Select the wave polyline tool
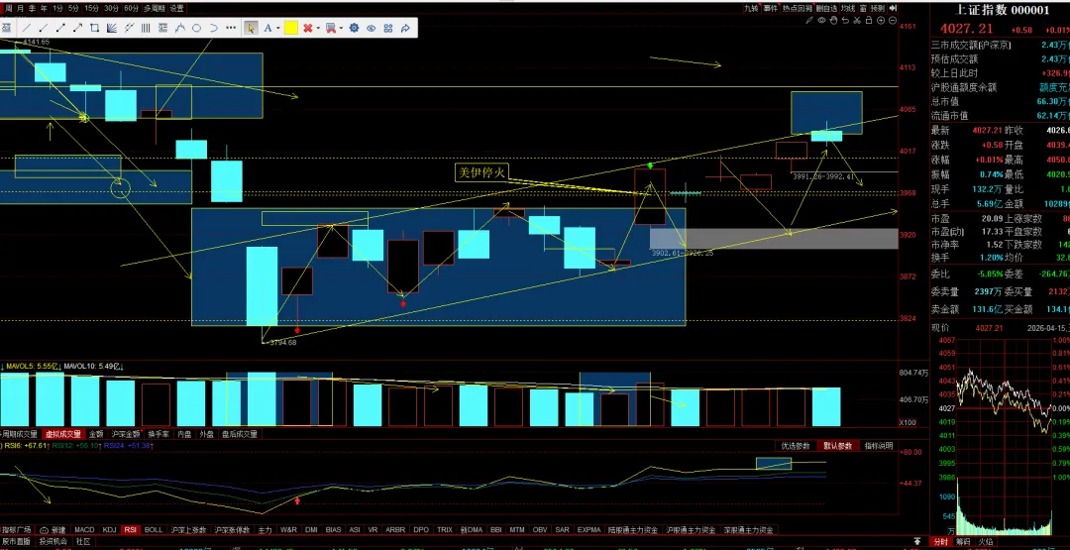Screen dimensions: 1070x550 click(x=180, y=28)
